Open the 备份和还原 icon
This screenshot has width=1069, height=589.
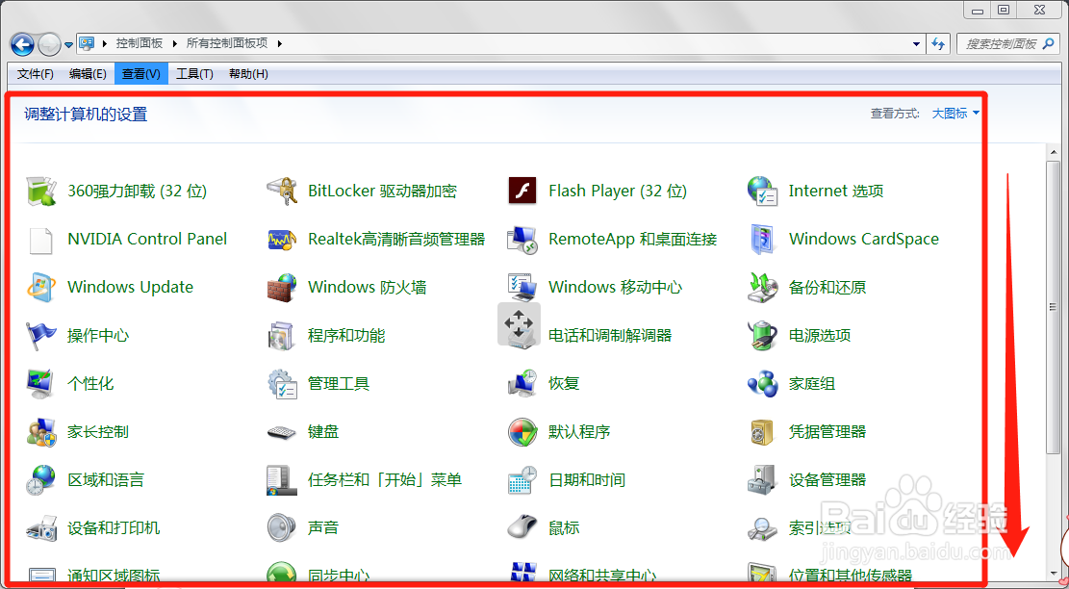[x=762, y=287]
